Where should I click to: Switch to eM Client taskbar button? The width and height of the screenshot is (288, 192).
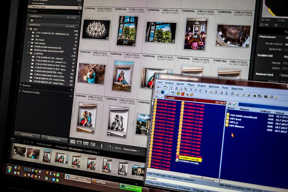105,182
